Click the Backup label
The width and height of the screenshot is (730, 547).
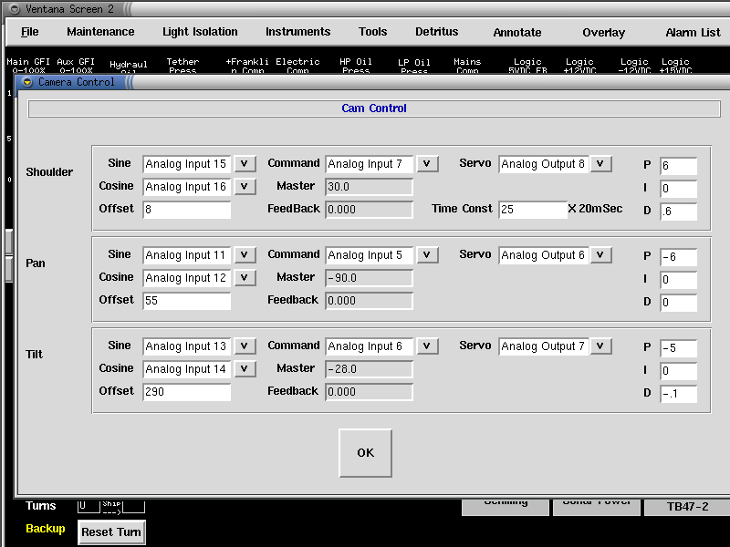coord(45,529)
